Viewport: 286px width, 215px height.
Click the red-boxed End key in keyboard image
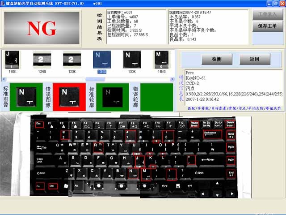coord(231,174)
